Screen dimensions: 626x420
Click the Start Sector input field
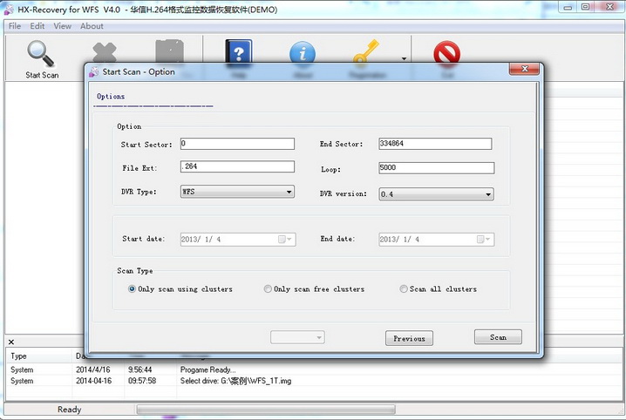(x=237, y=144)
